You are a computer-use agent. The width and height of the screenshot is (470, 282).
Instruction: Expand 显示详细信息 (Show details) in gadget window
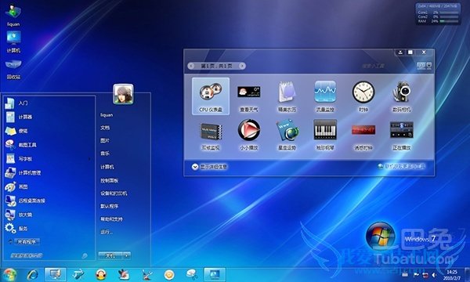pos(209,167)
